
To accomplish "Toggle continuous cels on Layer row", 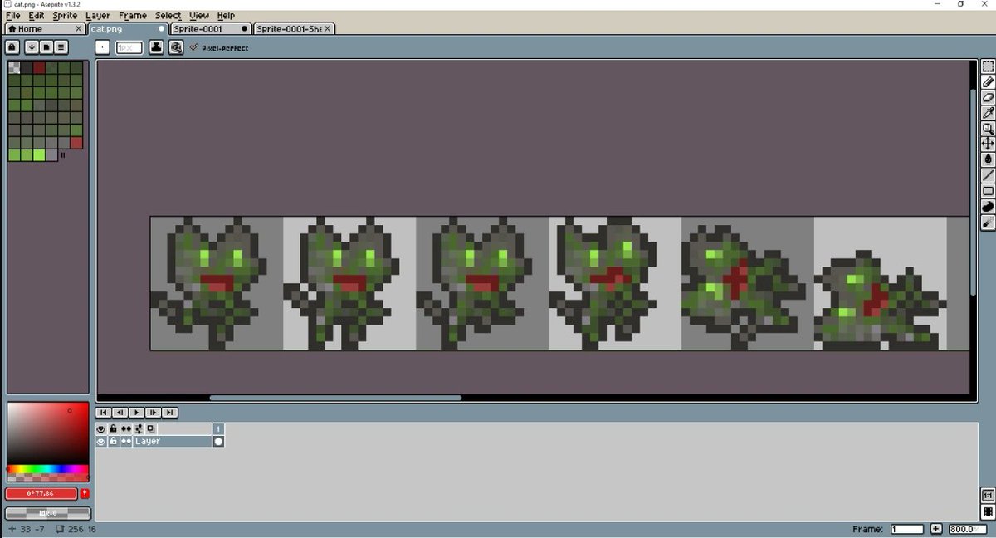I will [126, 442].
